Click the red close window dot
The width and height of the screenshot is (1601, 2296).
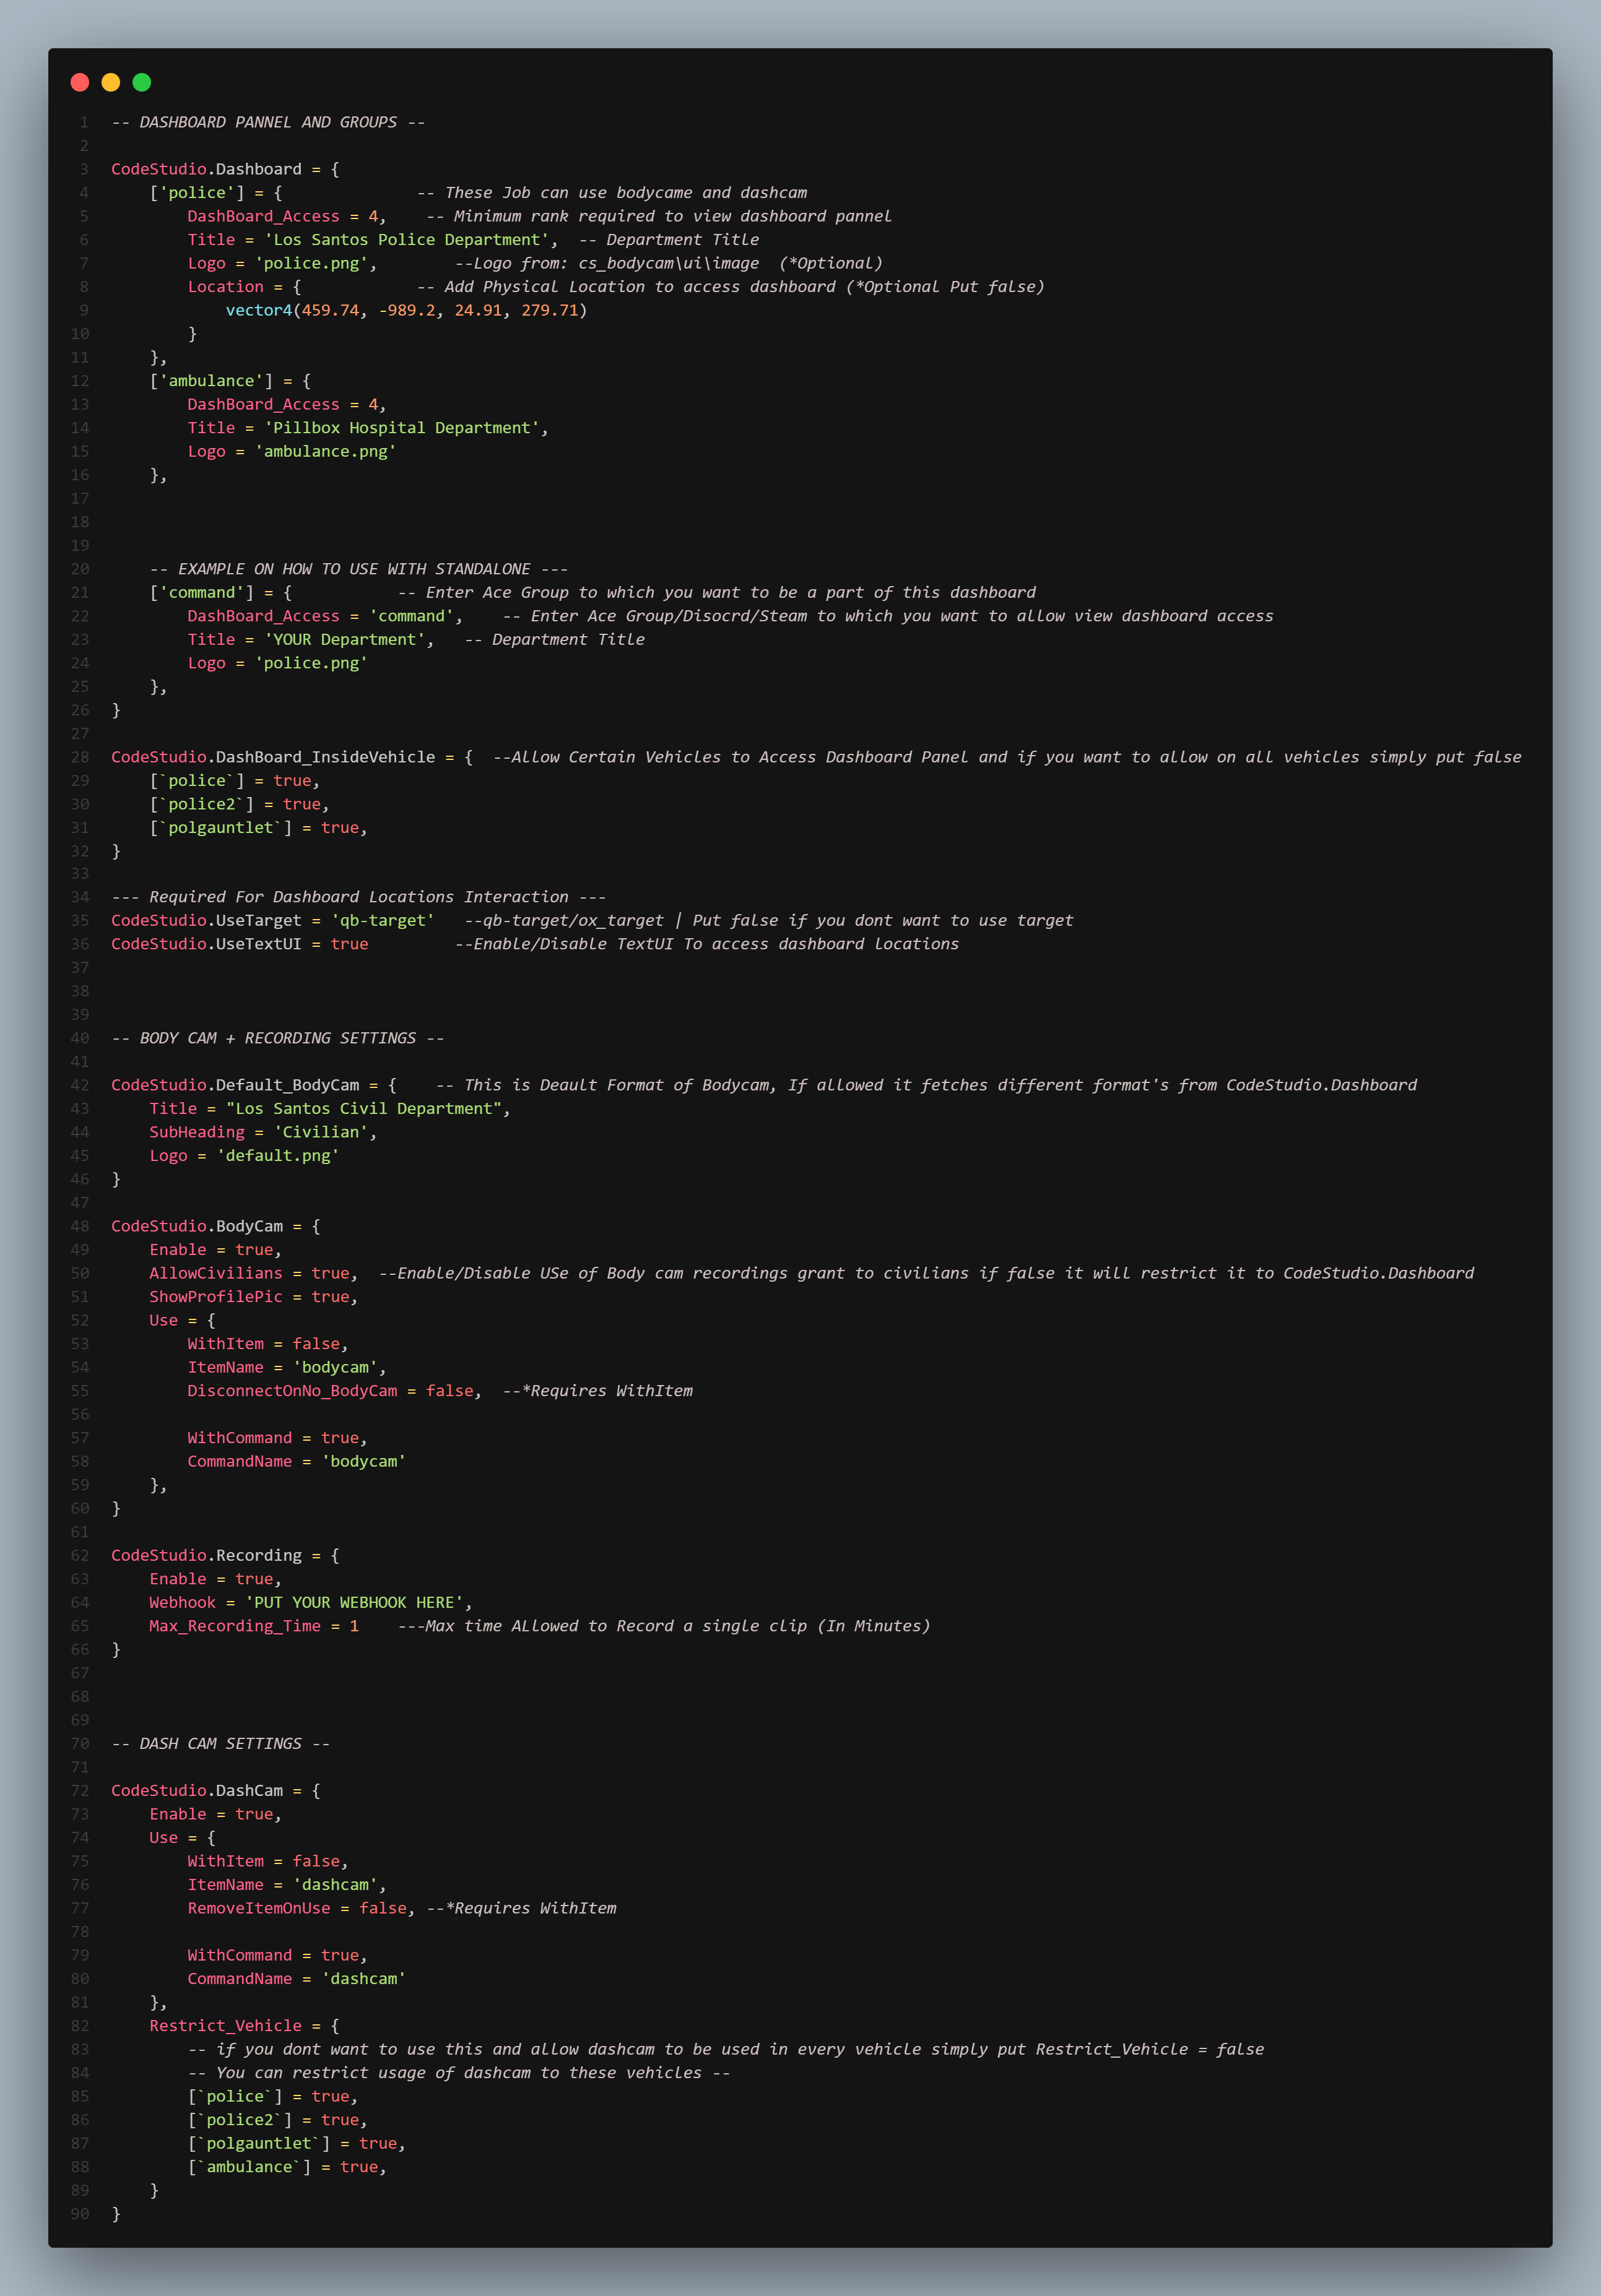coord(80,82)
